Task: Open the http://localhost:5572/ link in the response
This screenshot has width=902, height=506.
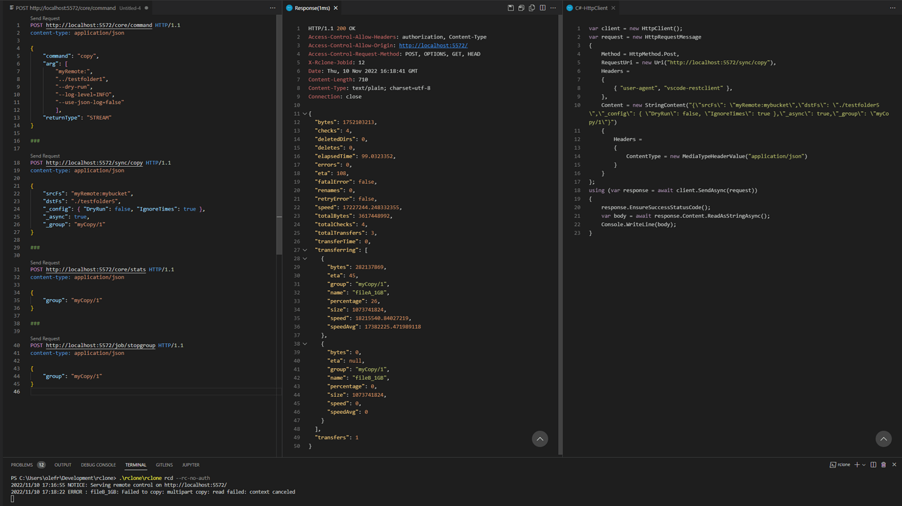Action: pyautogui.click(x=433, y=45)
